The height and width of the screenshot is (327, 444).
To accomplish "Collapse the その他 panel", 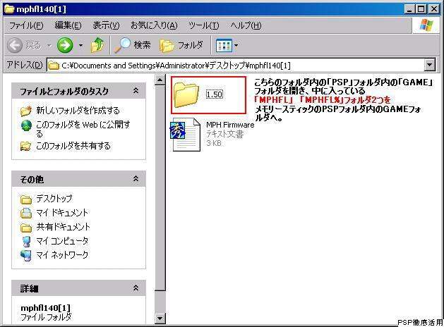I will [136, 179].
